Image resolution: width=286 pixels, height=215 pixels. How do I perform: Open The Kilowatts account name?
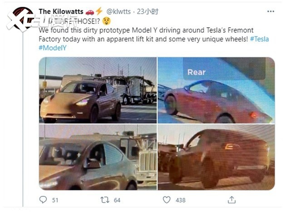click(61, 11)
